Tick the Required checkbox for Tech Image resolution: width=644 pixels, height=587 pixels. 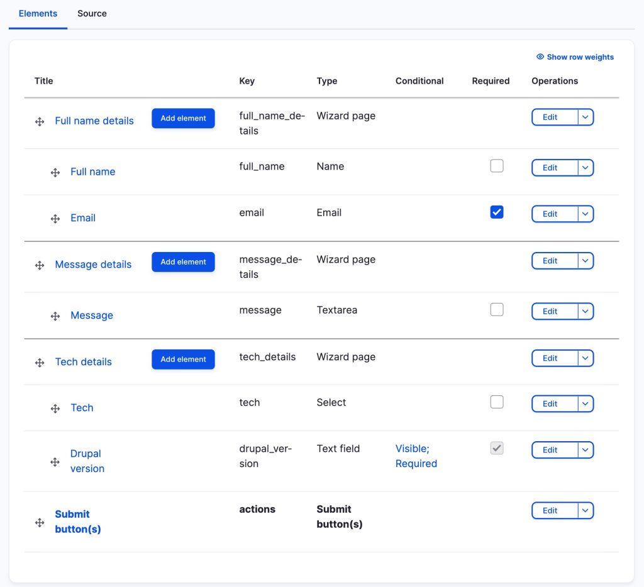(x=497, y=402)
